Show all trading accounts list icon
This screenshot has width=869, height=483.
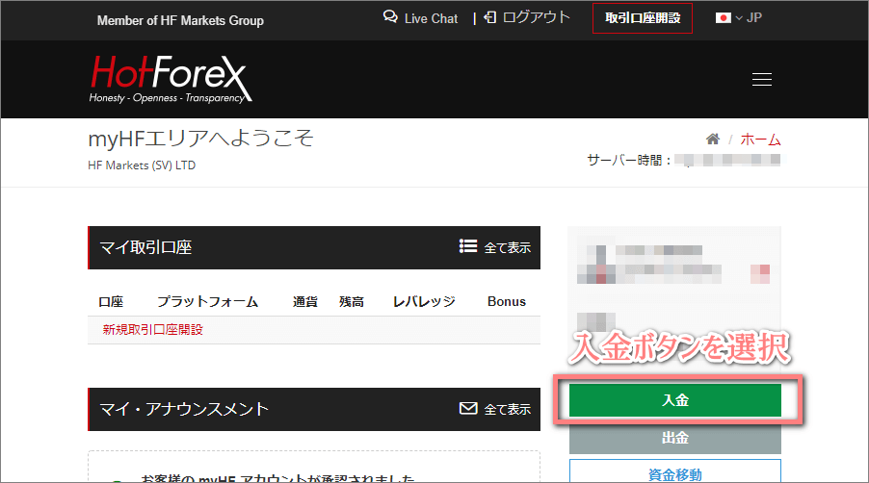point(468,246)
